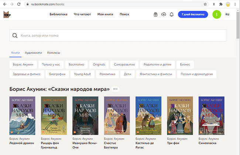
Task: Open Кастильо де Ратас book cover
Action: [148, 116]
